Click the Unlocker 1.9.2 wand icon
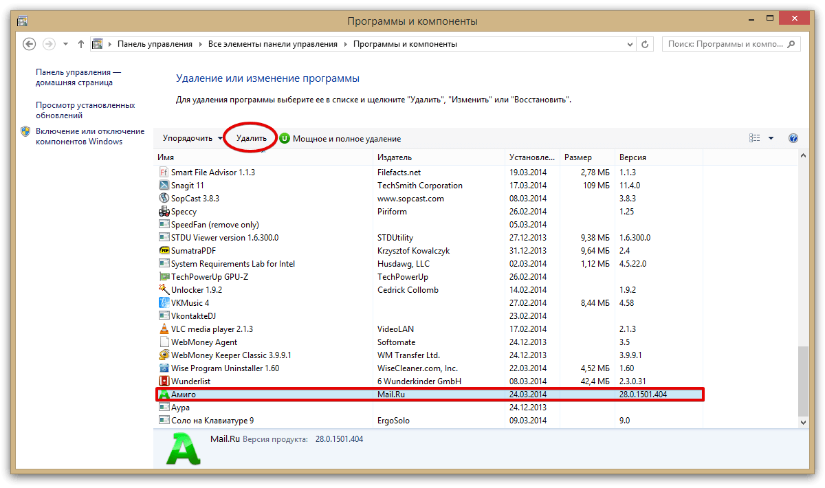The width and height of the screenshot is (825, 488). [164, 290]
